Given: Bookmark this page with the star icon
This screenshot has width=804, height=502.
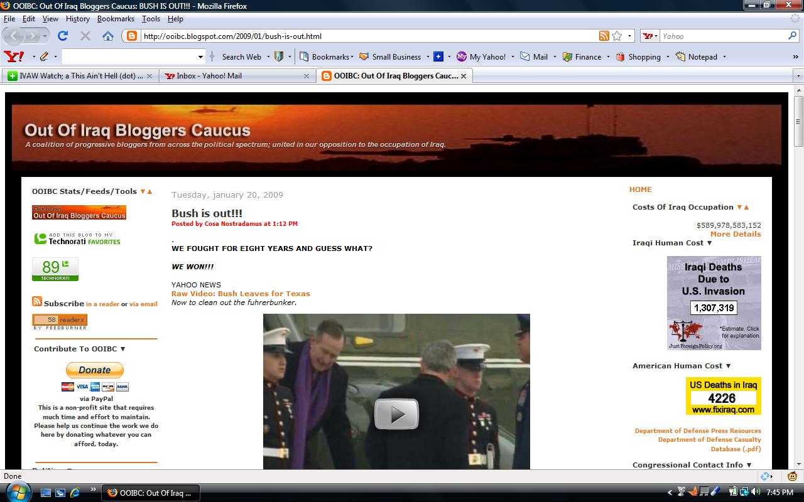Looking at the screenshot, I should [x=617, y=36].
